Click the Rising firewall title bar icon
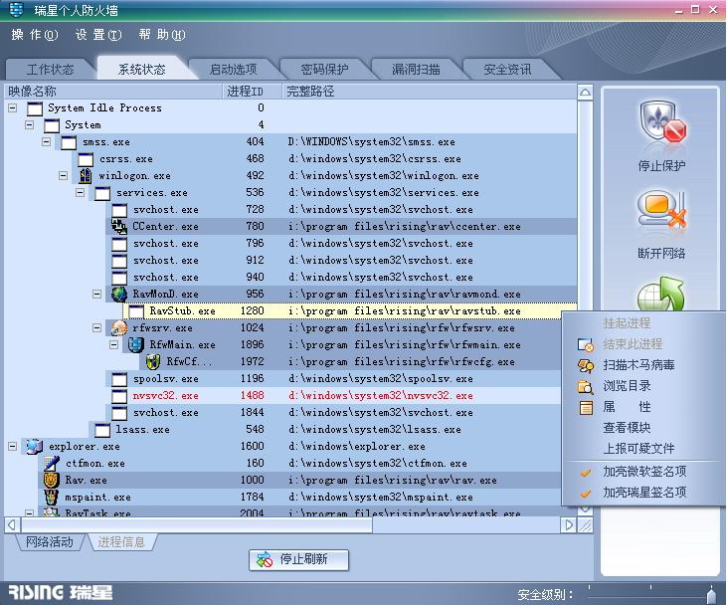This screenshot has height=605, width=727. [17, 9]
